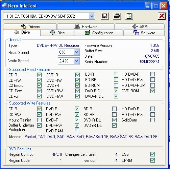Toggle BD-RE write checkbox

pyautogui.click(x=114, y=114)
